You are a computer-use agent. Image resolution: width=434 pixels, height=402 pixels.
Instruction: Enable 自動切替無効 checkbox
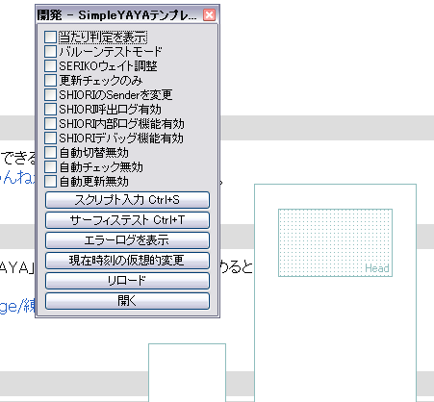(x=50, y=152)
